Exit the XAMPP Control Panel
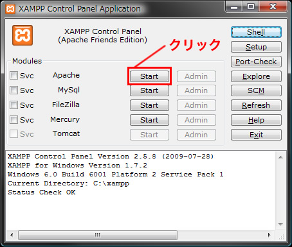Viewport: 292px width, 247px height. pos(256,135)
